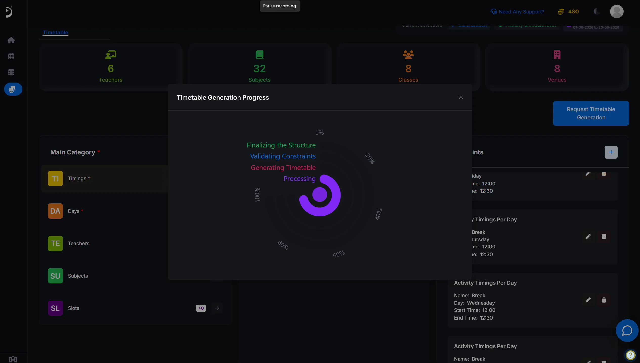Click 'Day: Wednesday' text
The height and width of the screenshot is (363, 640).
point(474,303)
